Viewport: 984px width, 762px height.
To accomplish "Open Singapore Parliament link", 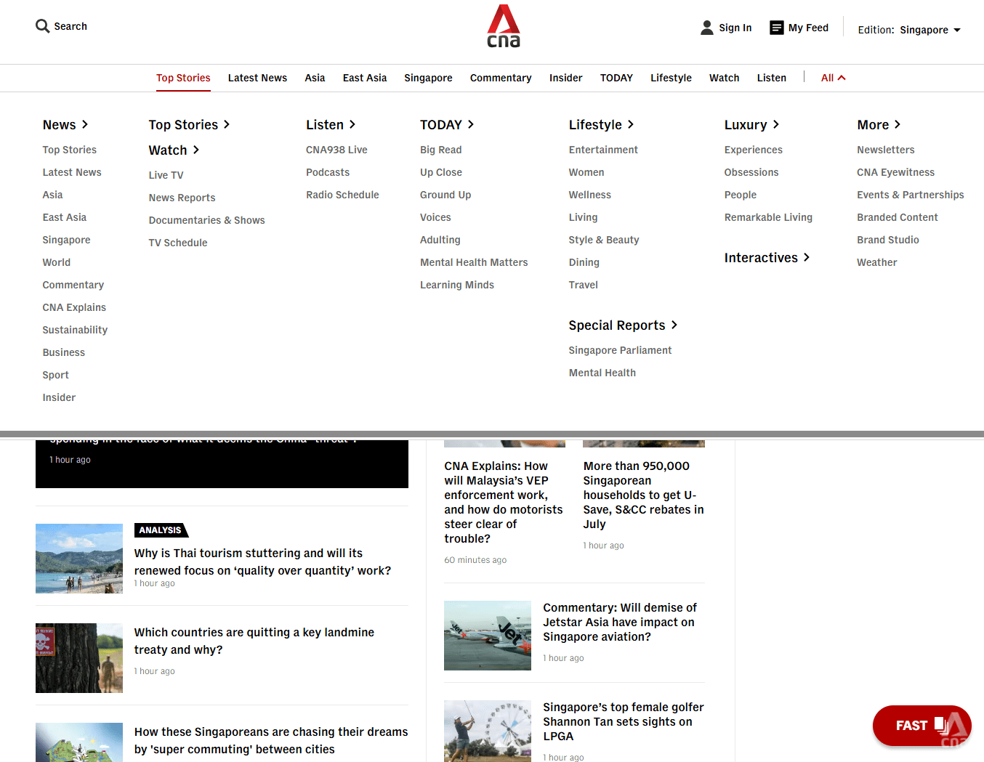I will 620,350.
